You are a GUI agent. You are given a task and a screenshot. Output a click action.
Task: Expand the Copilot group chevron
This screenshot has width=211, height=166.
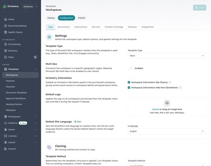coord(36,142)
